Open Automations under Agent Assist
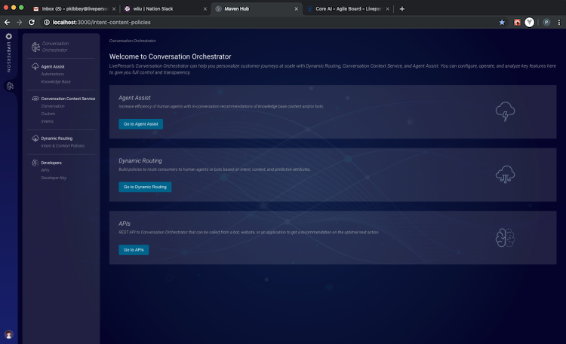The image size is (566, 344). click(52, 75)
